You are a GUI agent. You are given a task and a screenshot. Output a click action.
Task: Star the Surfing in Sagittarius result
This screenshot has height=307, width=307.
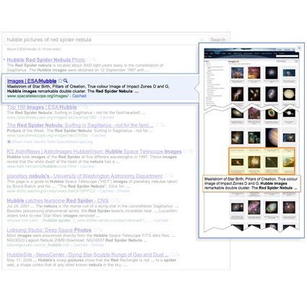coord(157,125)
